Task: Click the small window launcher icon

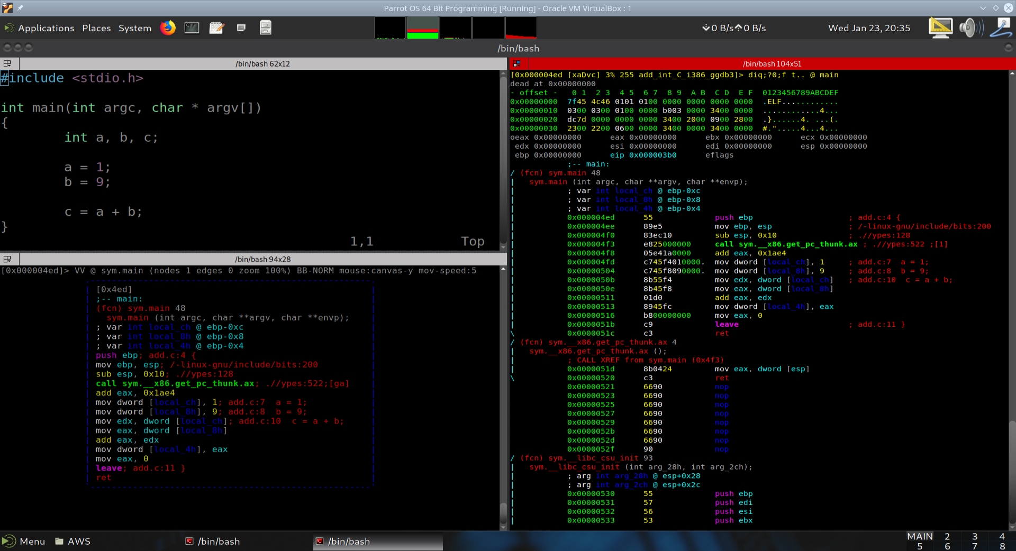Action: 241,27
